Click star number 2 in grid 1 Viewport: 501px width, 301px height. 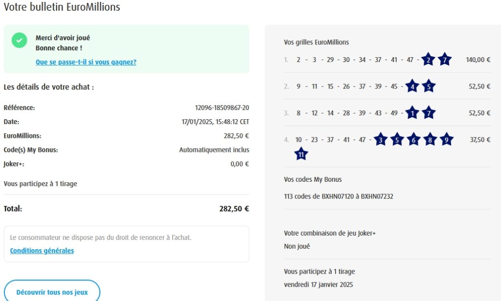click(x=428, y=60)
